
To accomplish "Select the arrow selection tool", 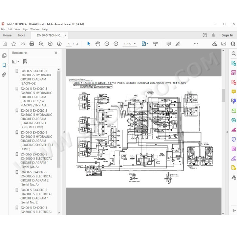I will pos(89,44).
